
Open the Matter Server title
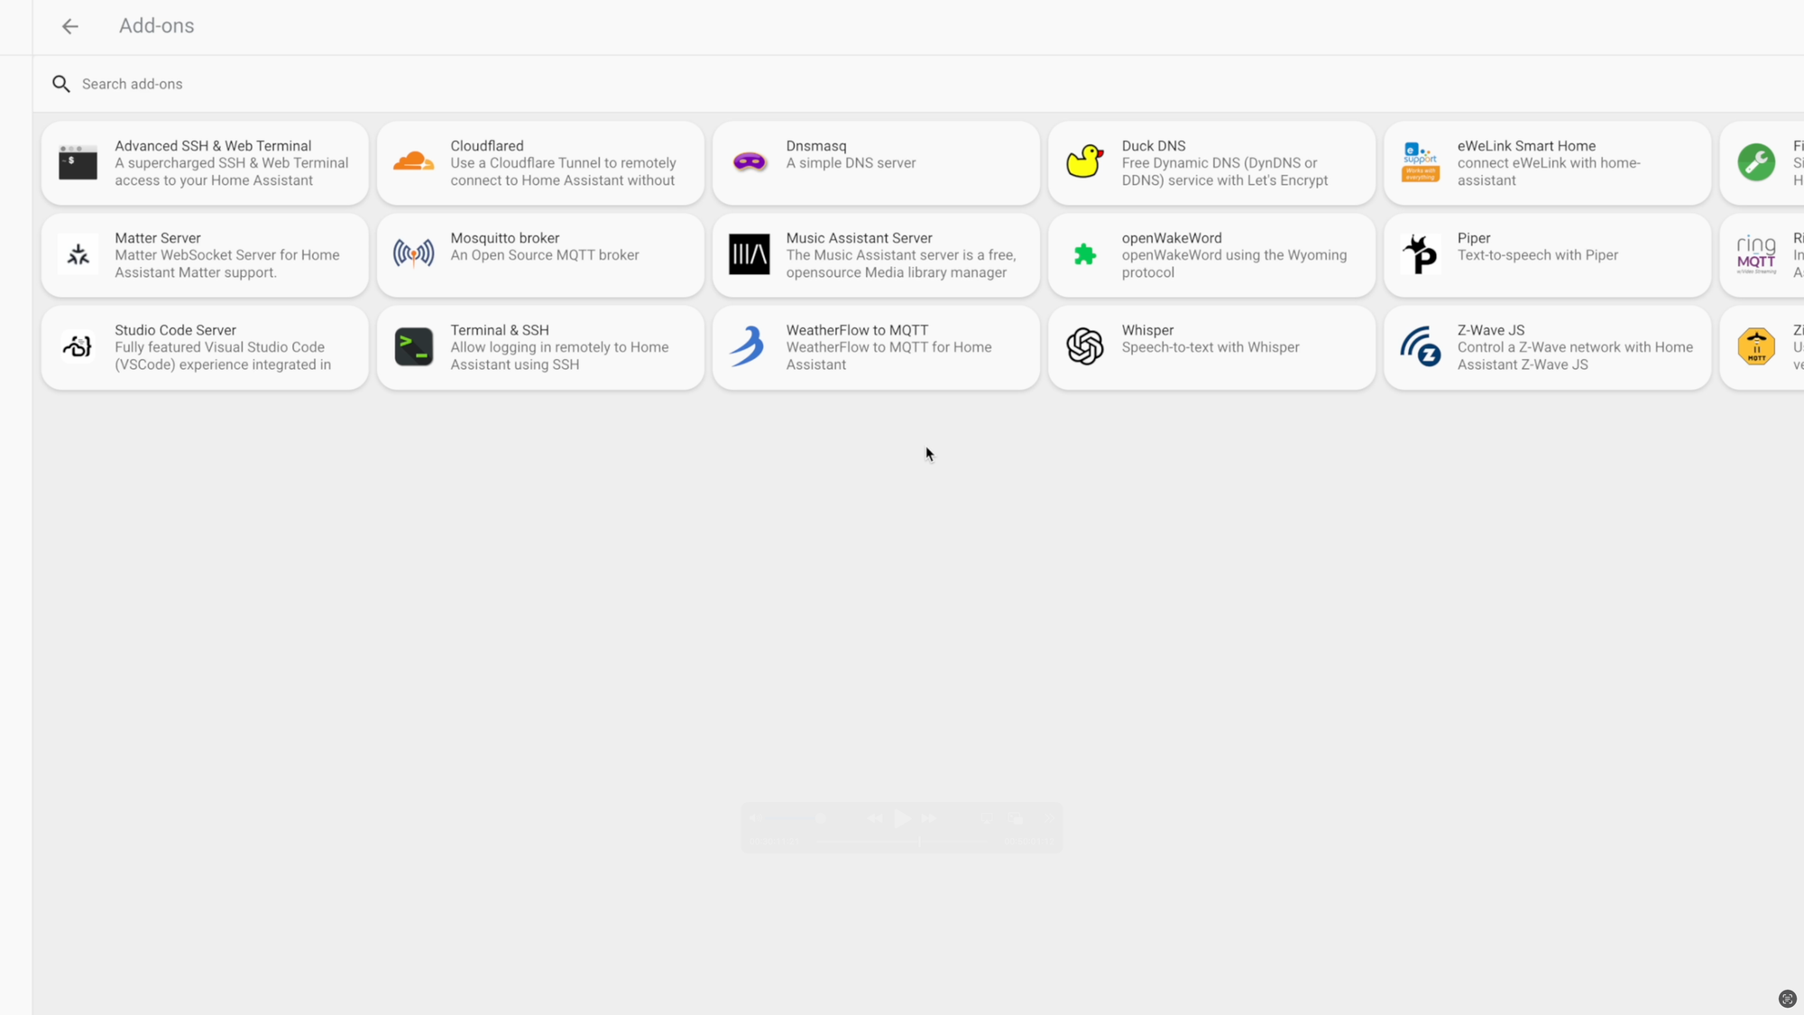pyautogui.click(x=158, y=238)
